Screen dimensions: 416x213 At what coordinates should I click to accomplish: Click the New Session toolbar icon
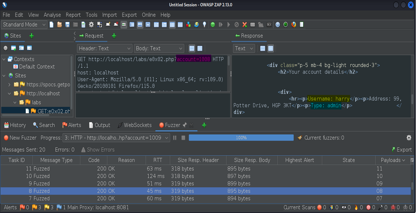(x=52, y=25)
